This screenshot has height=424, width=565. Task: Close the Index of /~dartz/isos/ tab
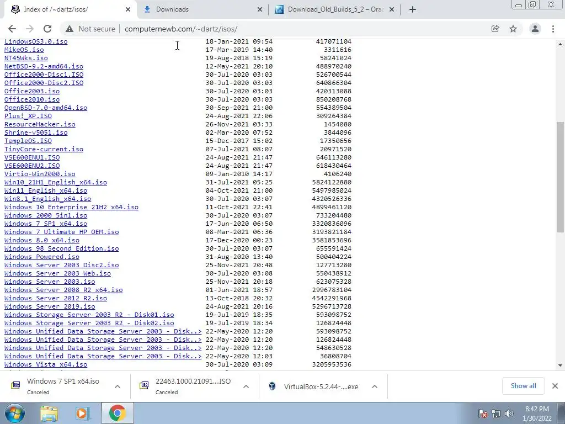pos(128,9)
